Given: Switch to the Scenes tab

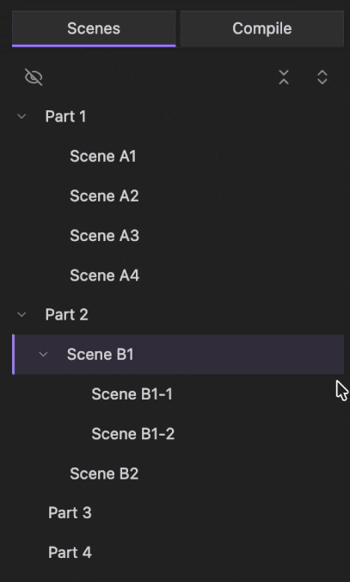Looking at the screenshot, I should [x=94, y=28].
